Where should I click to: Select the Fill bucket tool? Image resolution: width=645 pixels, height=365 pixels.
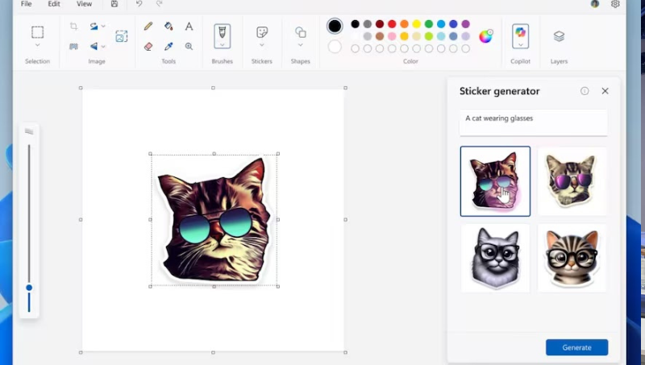pyautogui.click(x=169, y=27)
